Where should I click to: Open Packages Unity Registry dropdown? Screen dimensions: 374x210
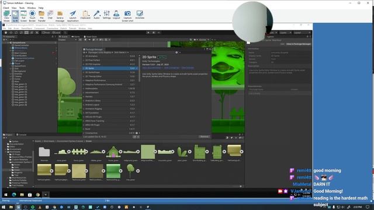(x=101, y=52)
